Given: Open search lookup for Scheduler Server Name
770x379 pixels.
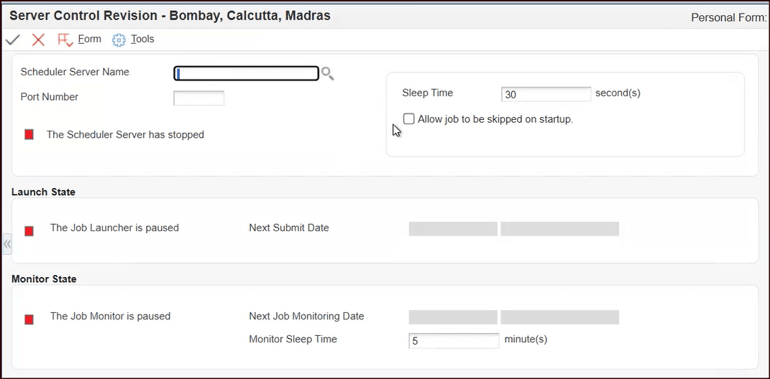Looking at the screenshot, I should [x=327, y=73].
